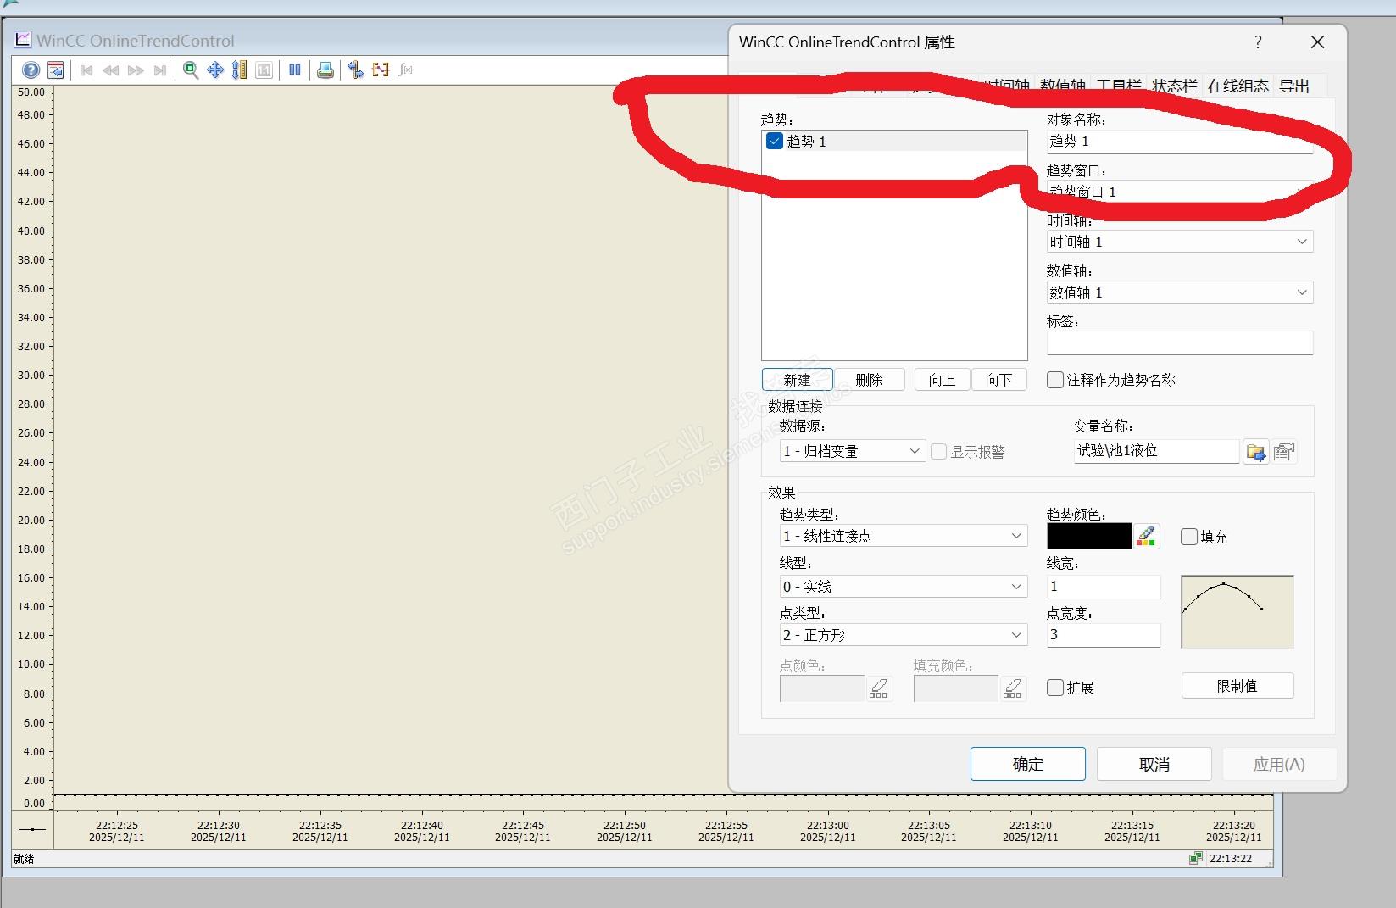Open the 点类型 dropdown
Image resolution: width=1396 pixels, height=908 pixels.
[x=904, y=635]
